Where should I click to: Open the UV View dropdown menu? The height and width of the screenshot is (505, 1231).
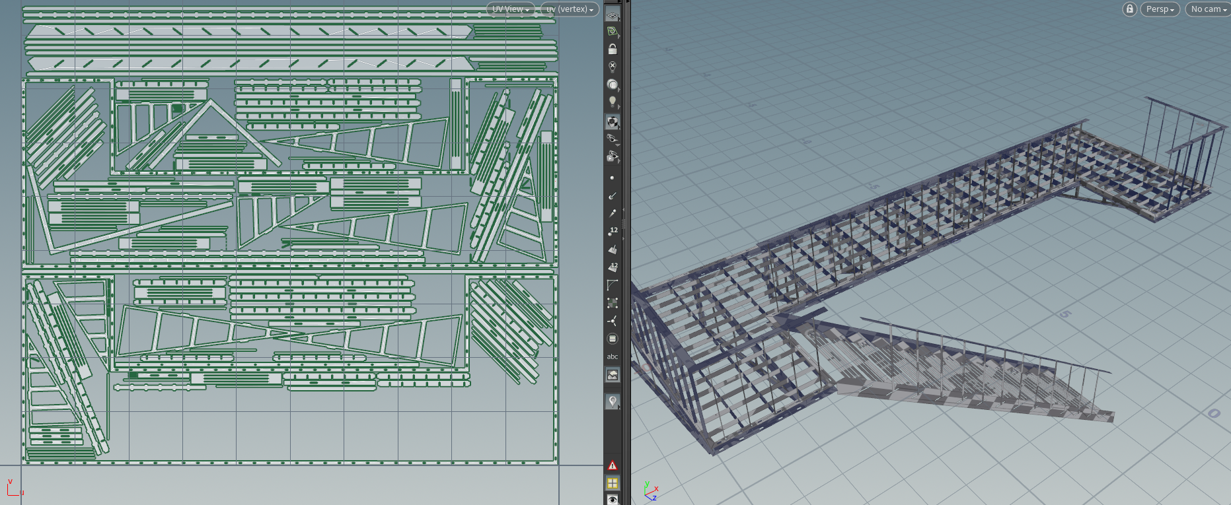510,9
